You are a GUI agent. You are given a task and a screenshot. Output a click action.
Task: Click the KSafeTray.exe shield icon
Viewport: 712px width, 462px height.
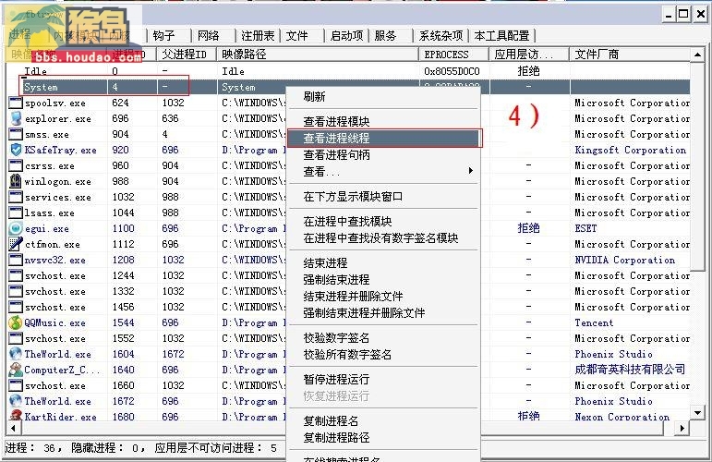coord(16,150)
